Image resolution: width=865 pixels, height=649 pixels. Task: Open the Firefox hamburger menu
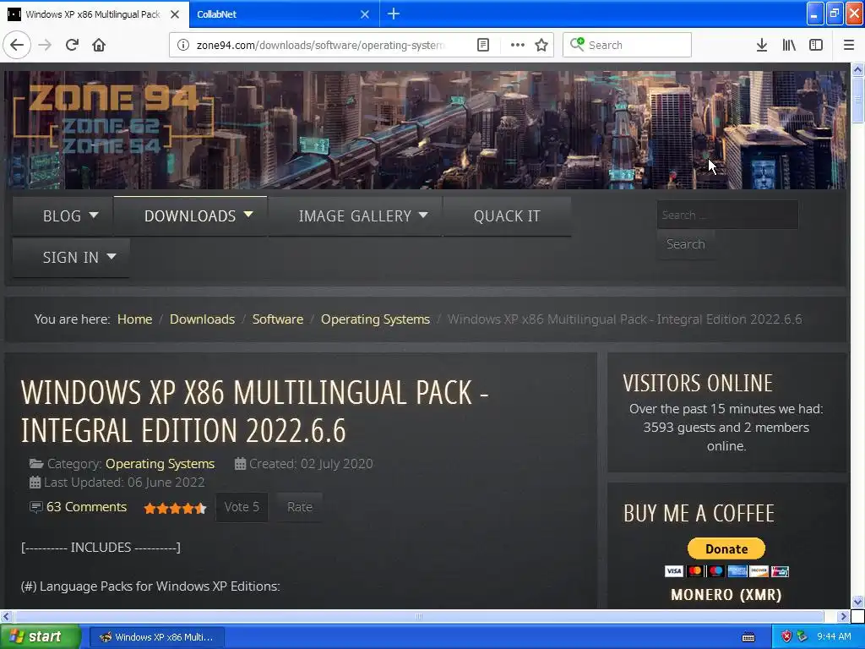(849, 45)
